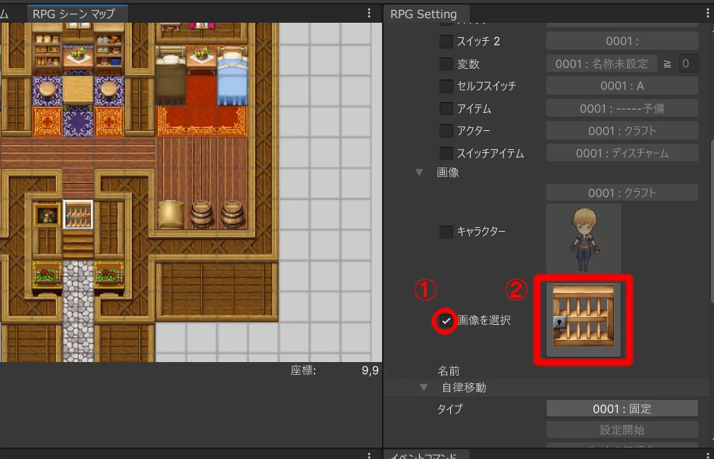
Task: Open the RPG Setting panel kebab menu
Action: pyautogui.click(x=703, y=13)
